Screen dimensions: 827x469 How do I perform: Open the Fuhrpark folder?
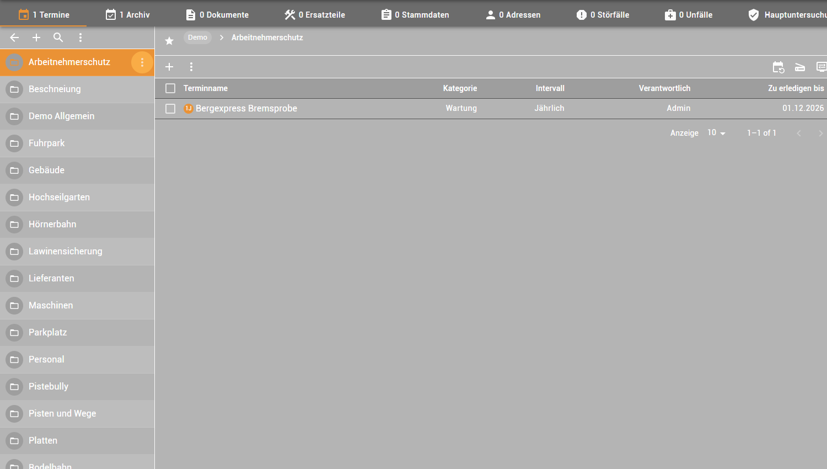coord(77,143)
